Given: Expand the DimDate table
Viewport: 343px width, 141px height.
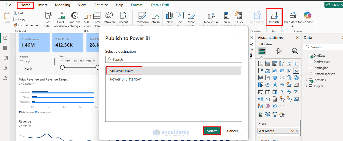Looking at the screenshot, I should [x=306, y=55].
